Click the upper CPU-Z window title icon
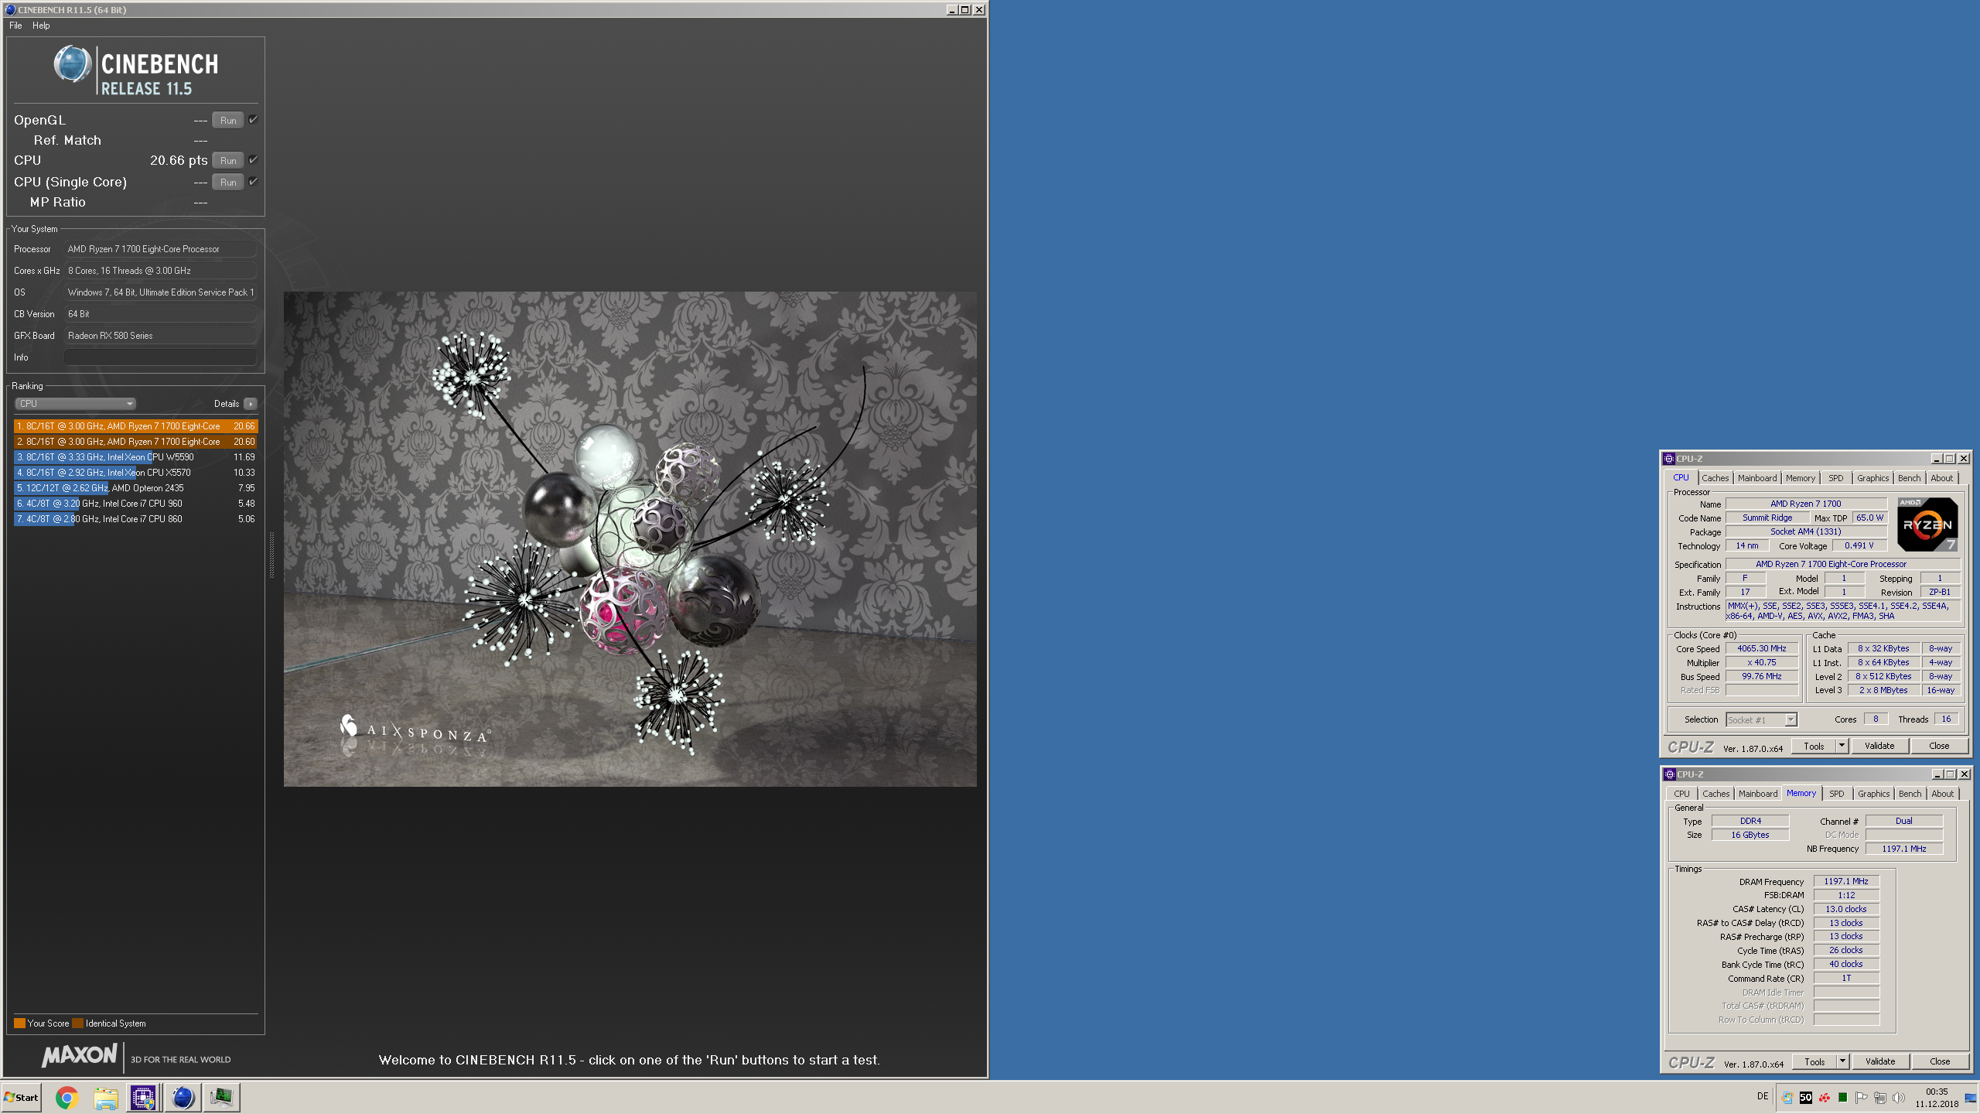Screen dimensions: 1980x1114 [1669, 459]
